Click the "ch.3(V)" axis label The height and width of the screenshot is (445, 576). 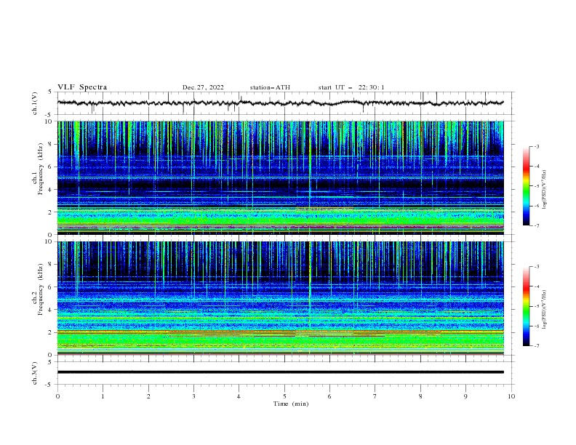(x=35, y=373)
